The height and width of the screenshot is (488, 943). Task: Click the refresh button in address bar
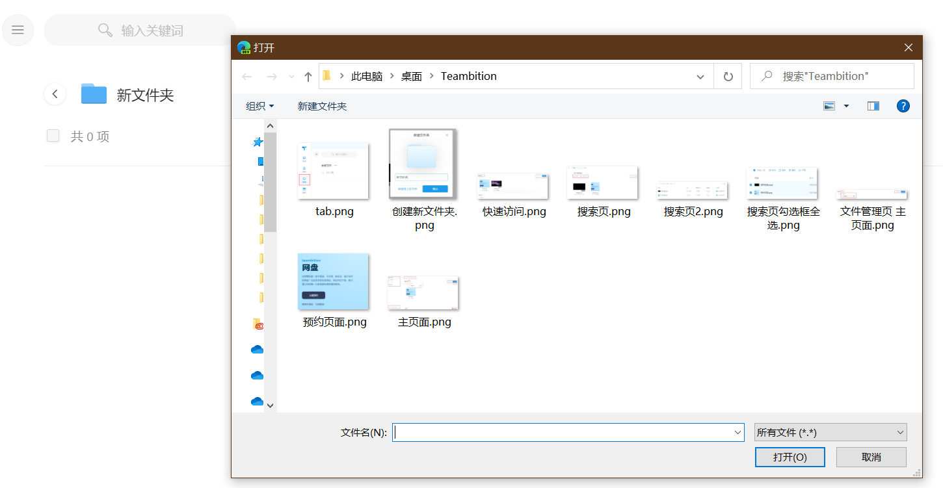point(728,77)
